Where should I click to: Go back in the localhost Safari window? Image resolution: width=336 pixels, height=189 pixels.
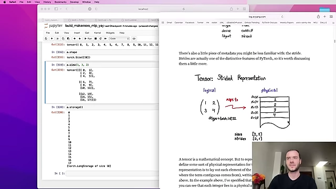pos(67,9)
